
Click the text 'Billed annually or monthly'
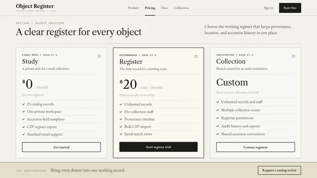[137, 95]
